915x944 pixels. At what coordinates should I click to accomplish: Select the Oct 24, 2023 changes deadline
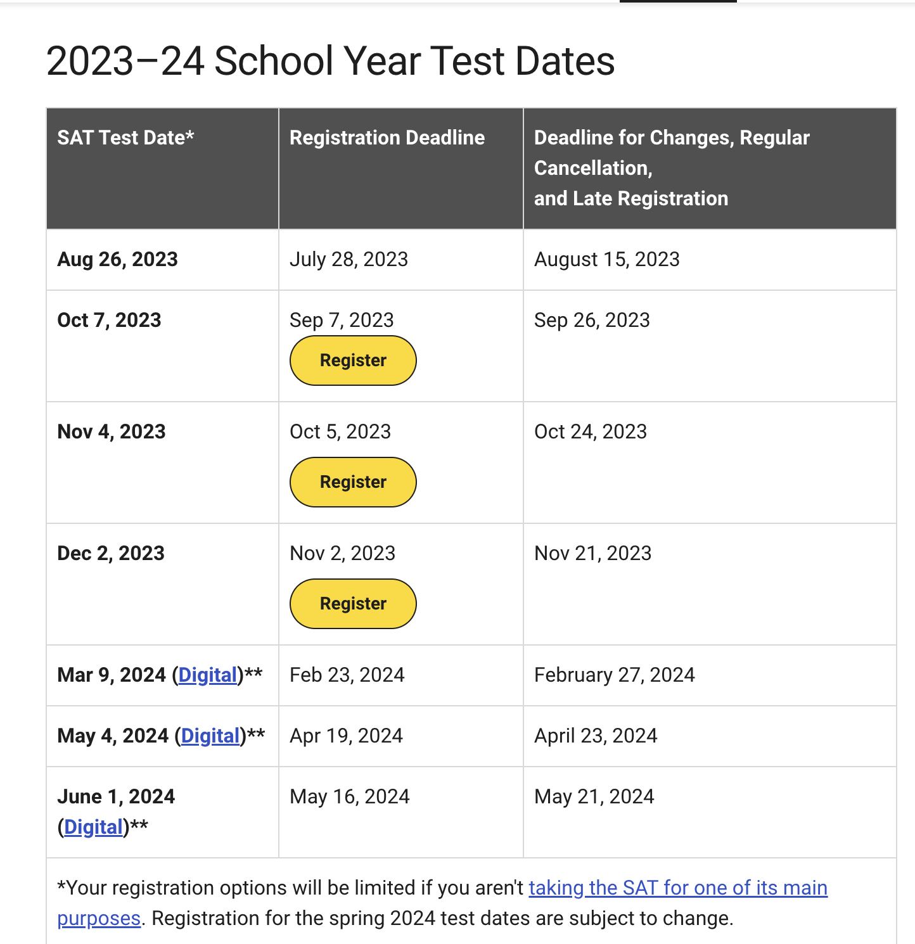click(590, 432)
